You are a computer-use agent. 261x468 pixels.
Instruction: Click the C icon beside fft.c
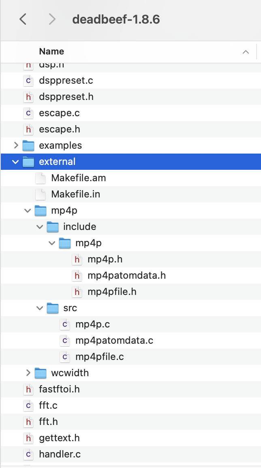[x=28, y=405]
